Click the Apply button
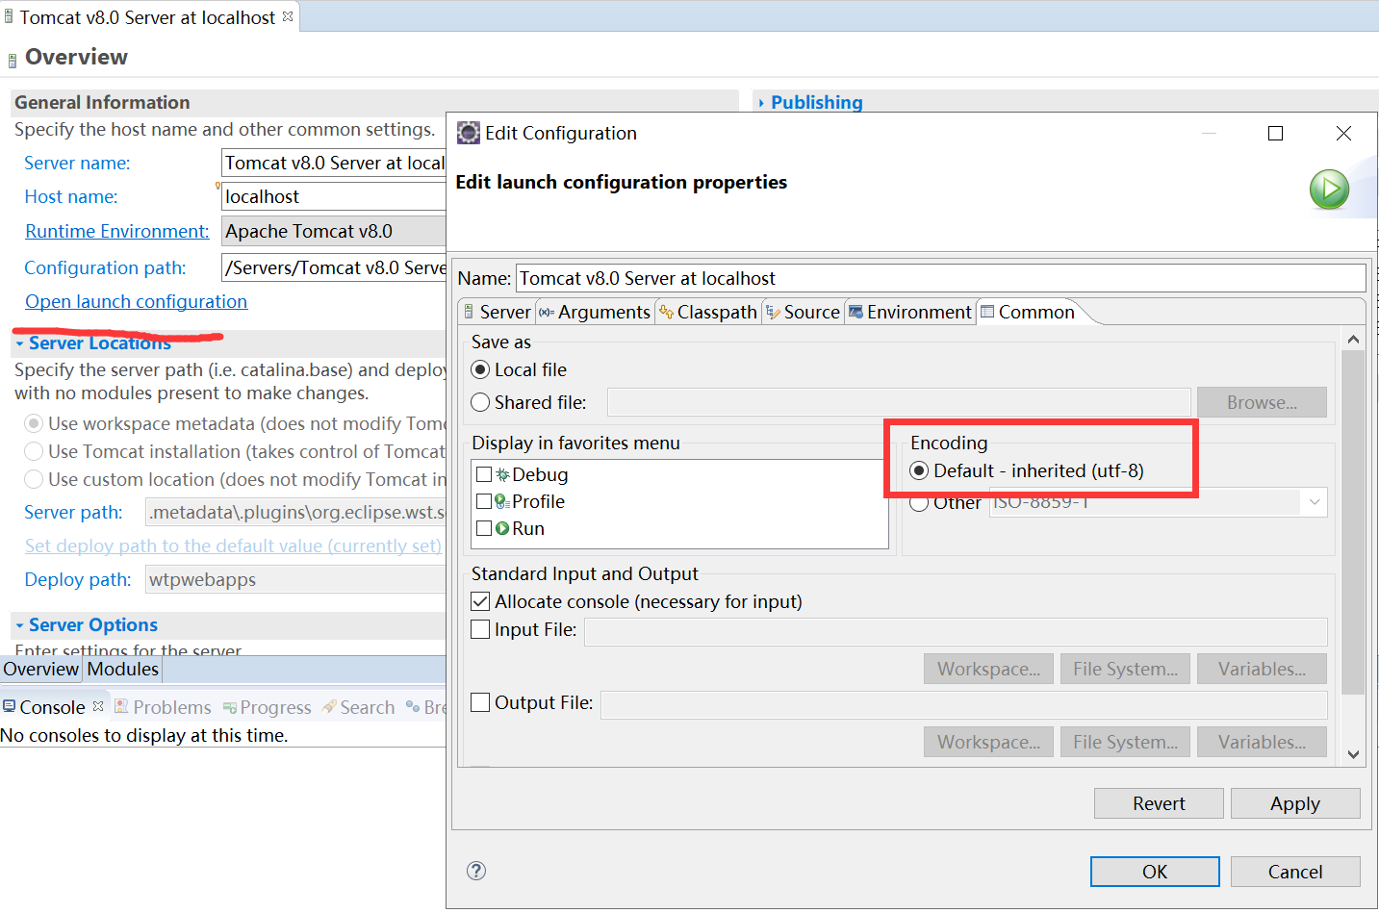The width and height of the screenshot is (1379, 913). click(1294, 803)
